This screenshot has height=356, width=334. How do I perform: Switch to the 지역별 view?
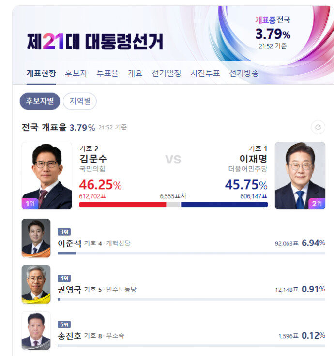(80, 101)
